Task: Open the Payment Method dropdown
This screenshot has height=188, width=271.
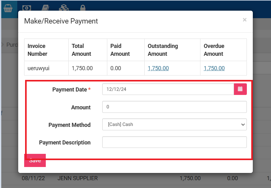Action: click(x=174, y=124)
